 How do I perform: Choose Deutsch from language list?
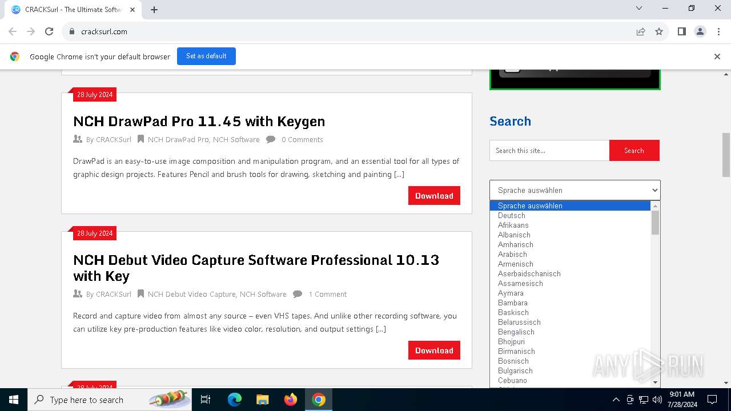(x=570, y=215)
